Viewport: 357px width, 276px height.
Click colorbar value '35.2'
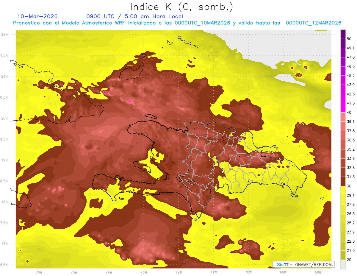[351, 149]
